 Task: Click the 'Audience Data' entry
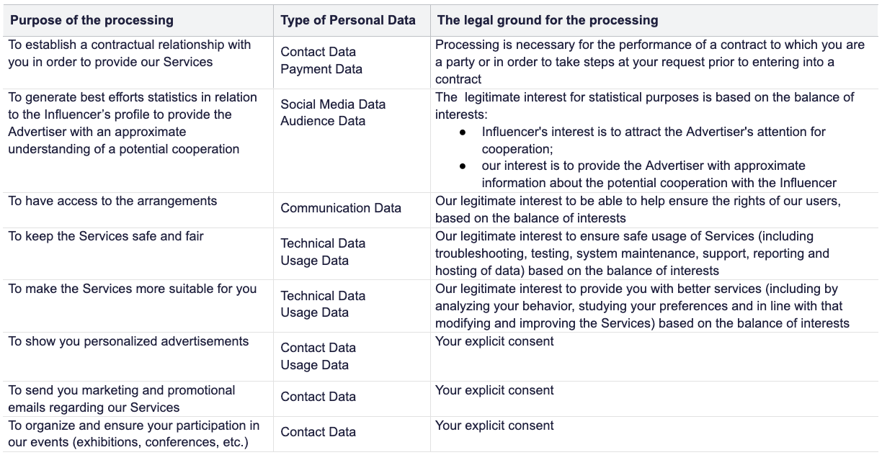click(x=323, y=121)
